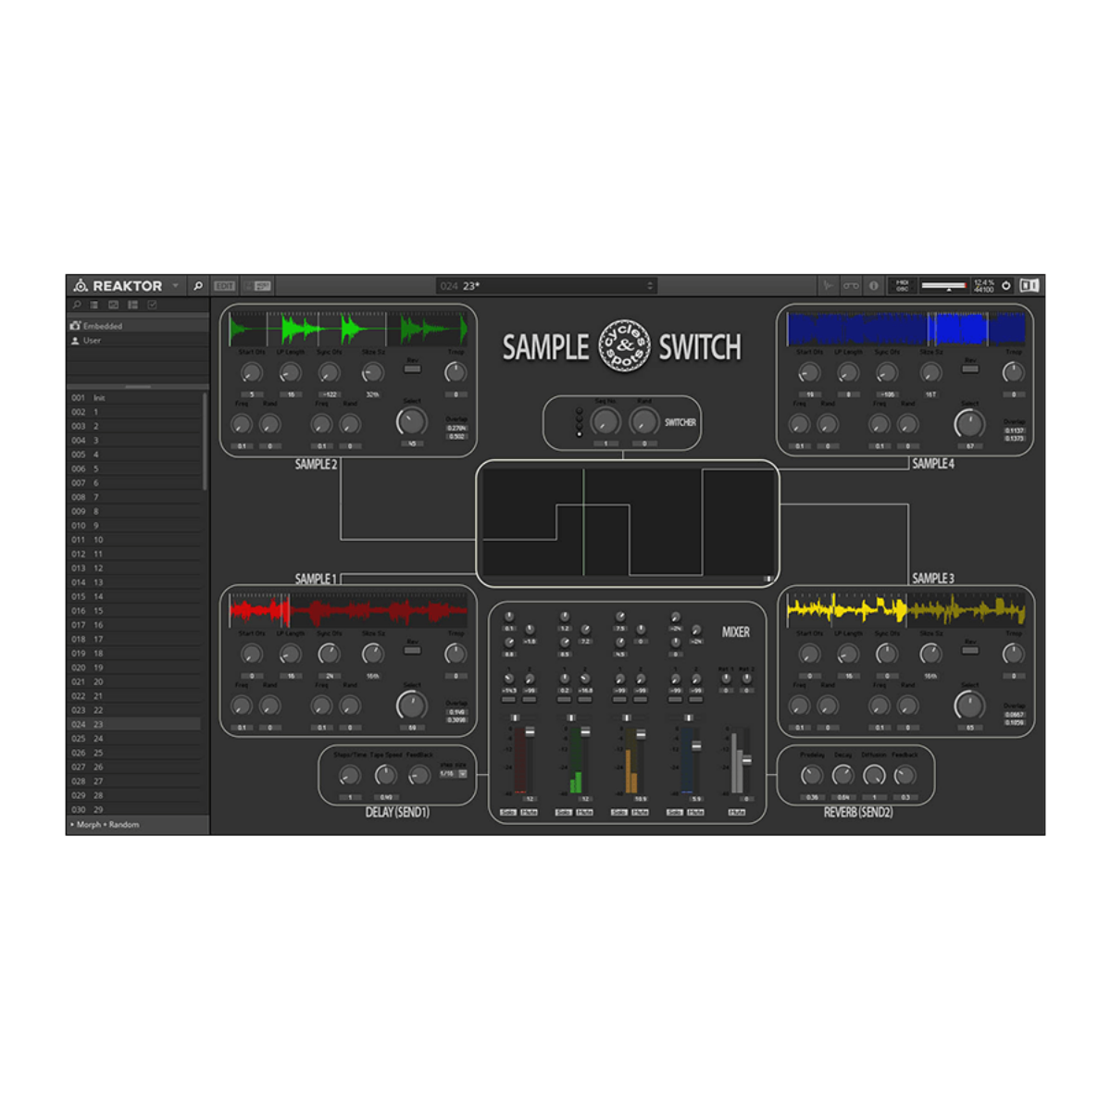Click the tape recorder icon in toolbar
This screenshot has width=1111, height=1111.
(851, 286)
